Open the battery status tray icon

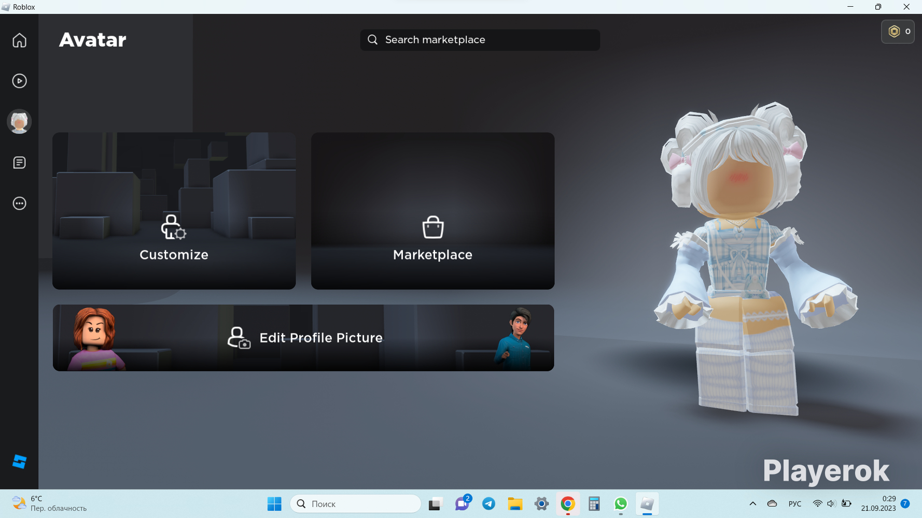(x=846, y=503)
